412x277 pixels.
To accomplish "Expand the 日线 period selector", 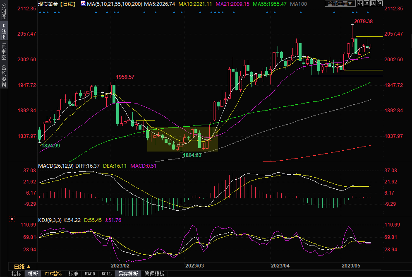I will pyautogui.click(x=22, y=267).
